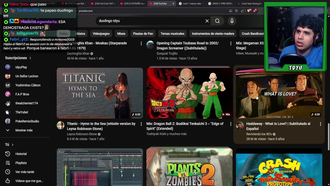The width and height of the screenshot is (330, 186).
Task: Open liked videos thumbs-up icon
Action: (x=8, y=181)
